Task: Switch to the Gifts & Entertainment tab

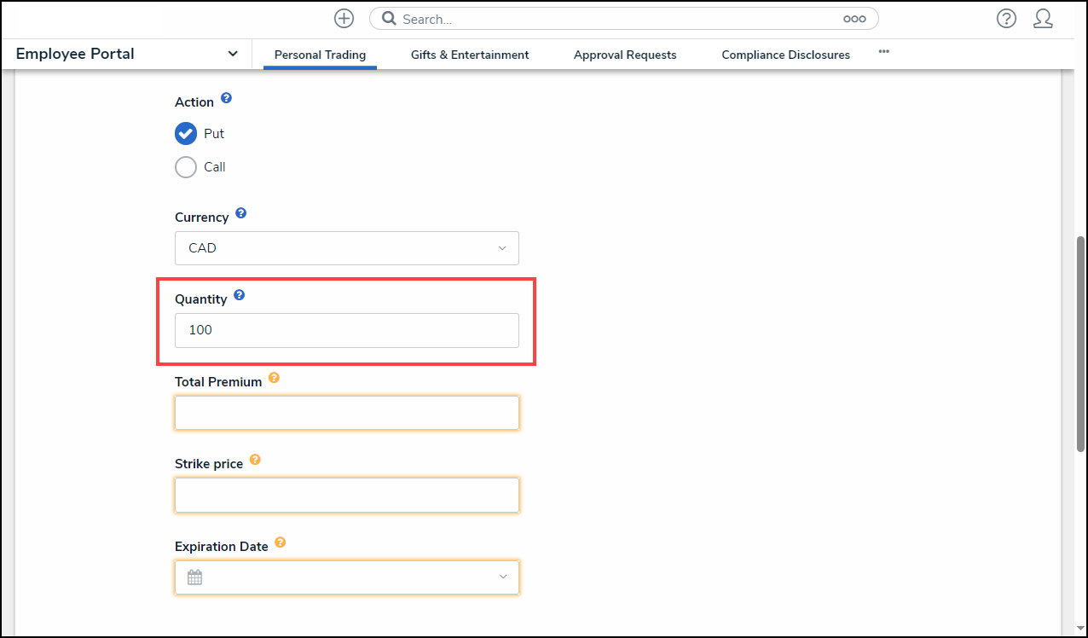Action: (470, 55)
